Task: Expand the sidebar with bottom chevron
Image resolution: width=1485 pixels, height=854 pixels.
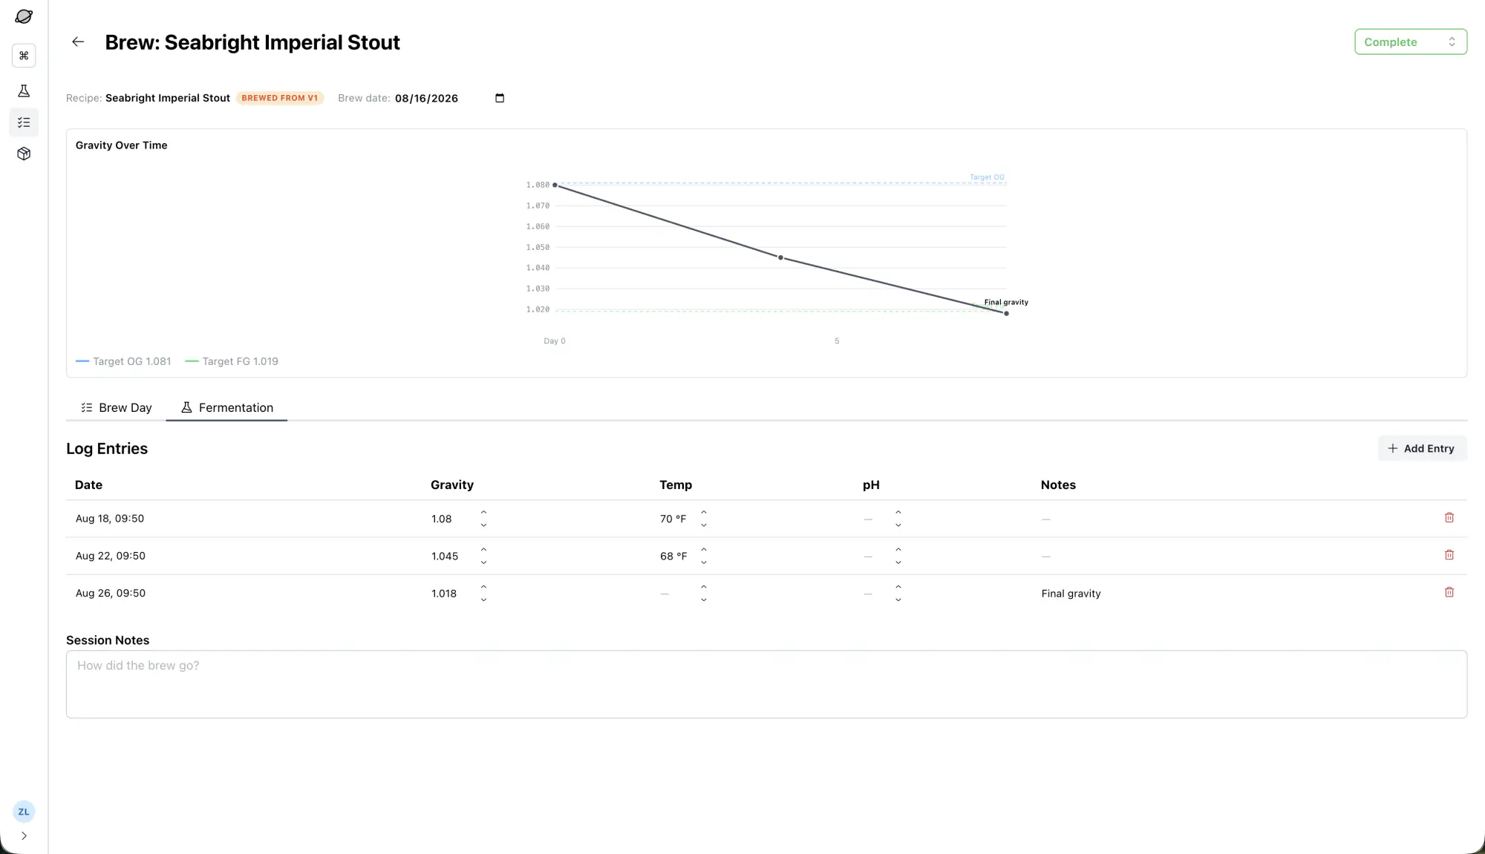Action: [x=24, y=835]
